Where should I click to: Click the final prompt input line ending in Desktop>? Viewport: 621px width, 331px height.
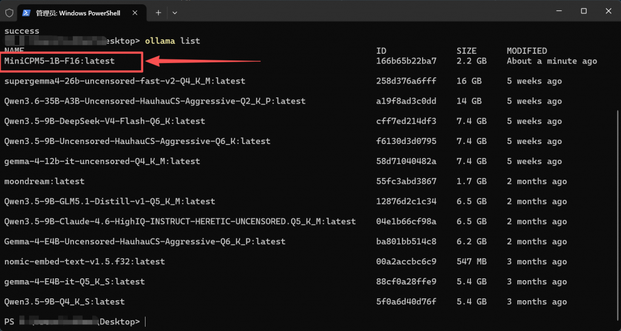pos(75,321)
